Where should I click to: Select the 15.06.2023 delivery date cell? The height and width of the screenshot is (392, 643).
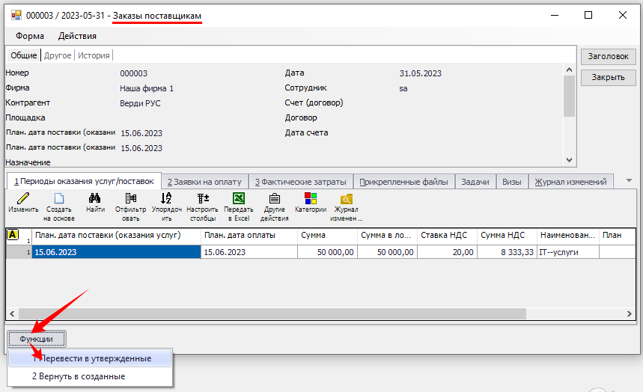tap(117, 252)
